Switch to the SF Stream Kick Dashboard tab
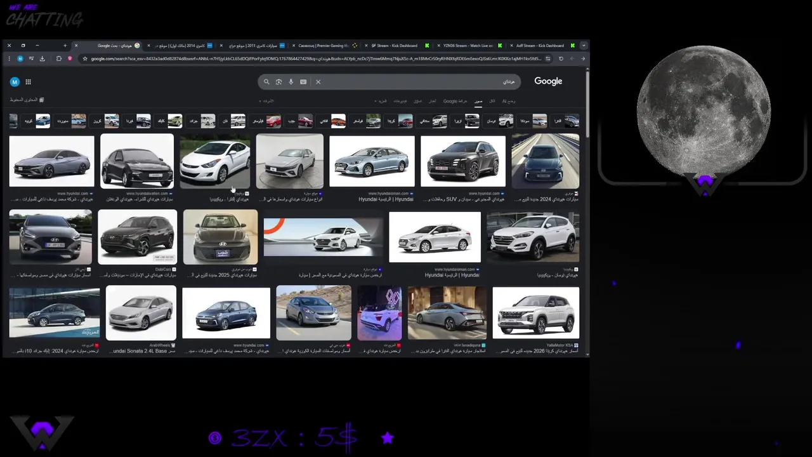Screen dimensions: 812x457 click(397, 46)
